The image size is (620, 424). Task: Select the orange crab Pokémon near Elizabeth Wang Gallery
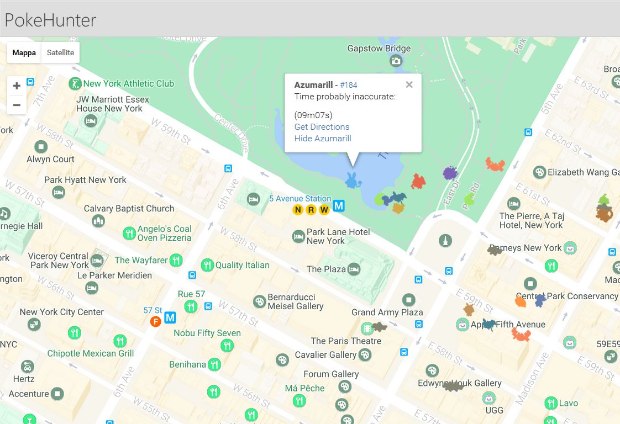pos(495,165)
